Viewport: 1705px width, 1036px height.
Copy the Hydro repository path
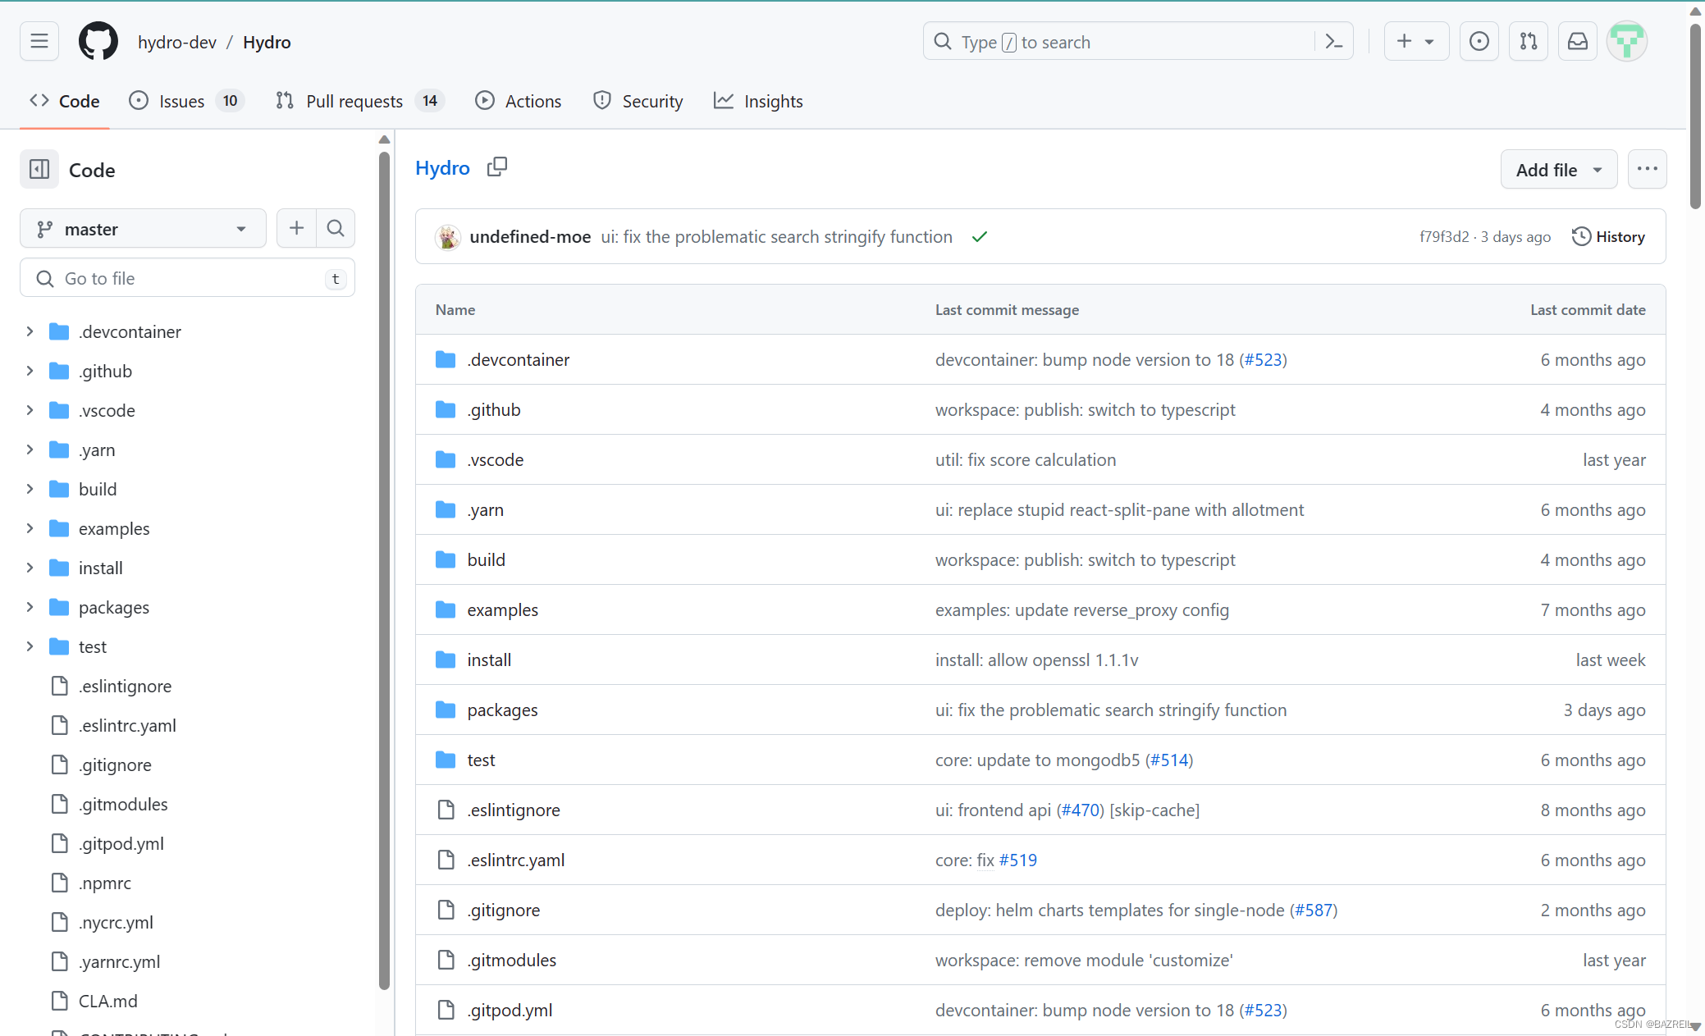coord(497,167)
